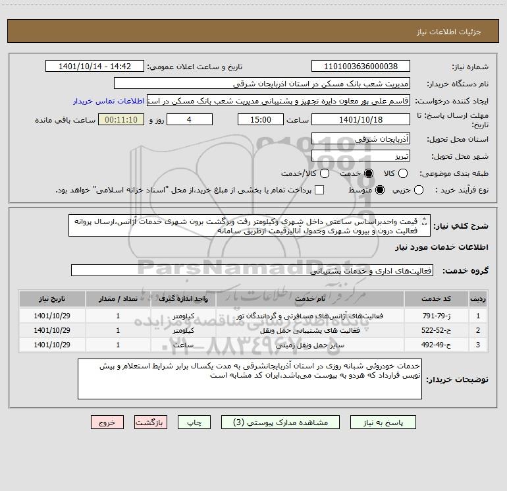Click the کد خدمت column header
Viewport: 507px width, 491px height.
coord(436,299)
